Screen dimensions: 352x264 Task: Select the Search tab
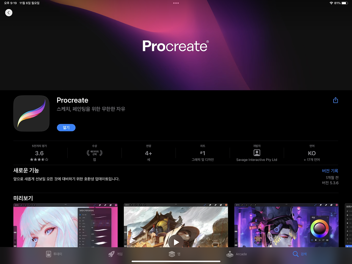pyautogui.click(x=300, y=254)
